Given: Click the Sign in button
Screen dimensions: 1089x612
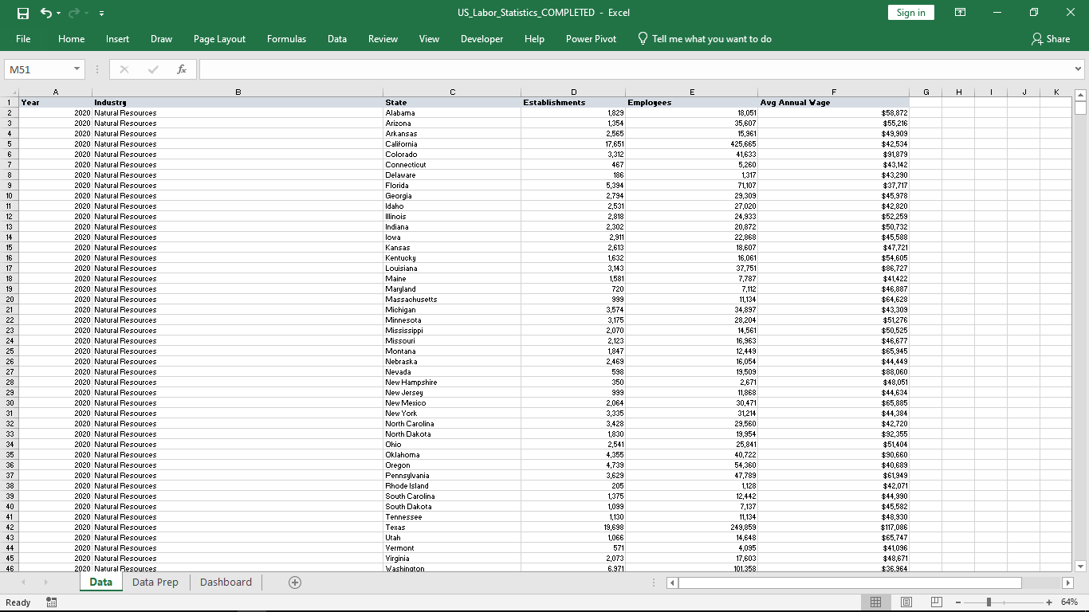Looking at the screenshot, I should pyautogui.click(x=911, y=13).
